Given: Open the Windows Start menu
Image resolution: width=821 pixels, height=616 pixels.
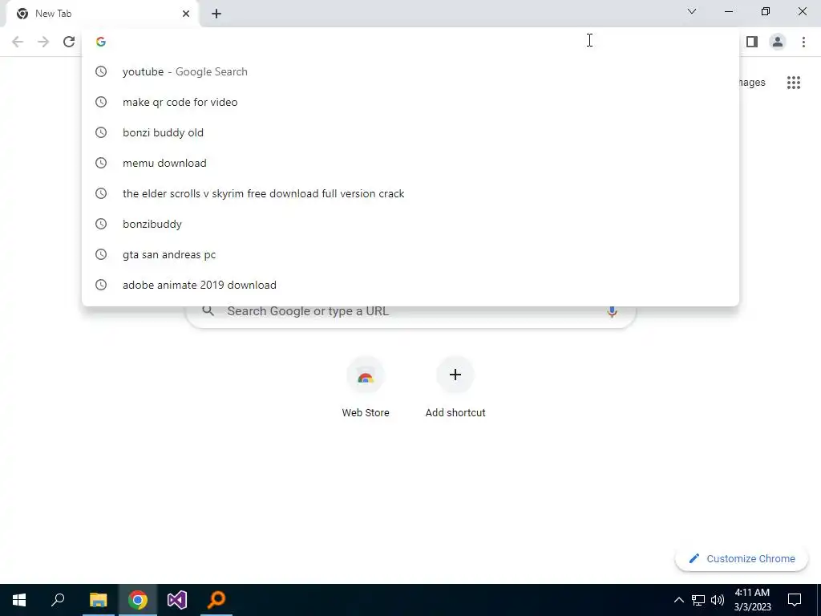Looking at the screenshot, I should point(19,600).
